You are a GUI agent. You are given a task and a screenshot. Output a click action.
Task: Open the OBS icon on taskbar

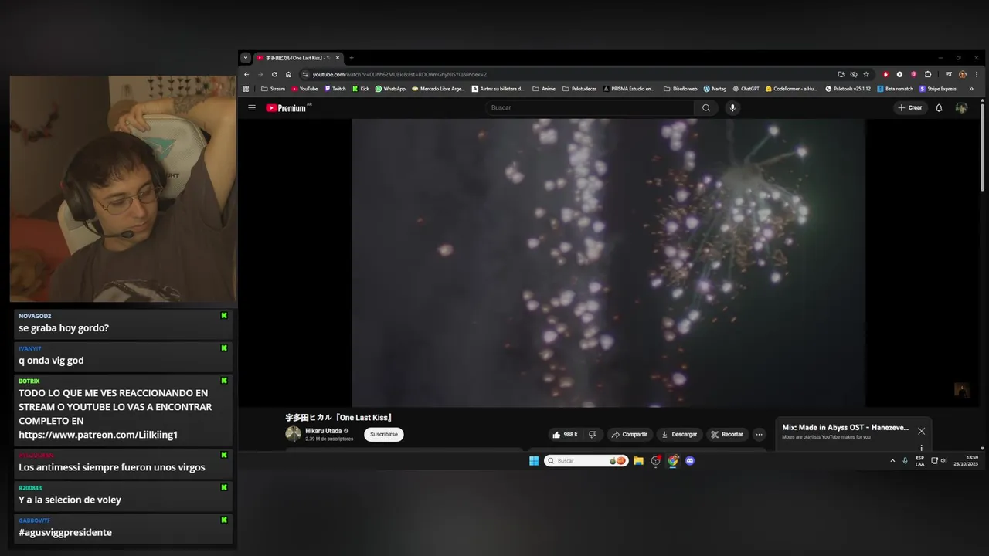(656, 461)
